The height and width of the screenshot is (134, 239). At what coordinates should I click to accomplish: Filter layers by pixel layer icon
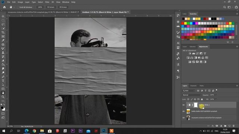click(x=198, y=90)
